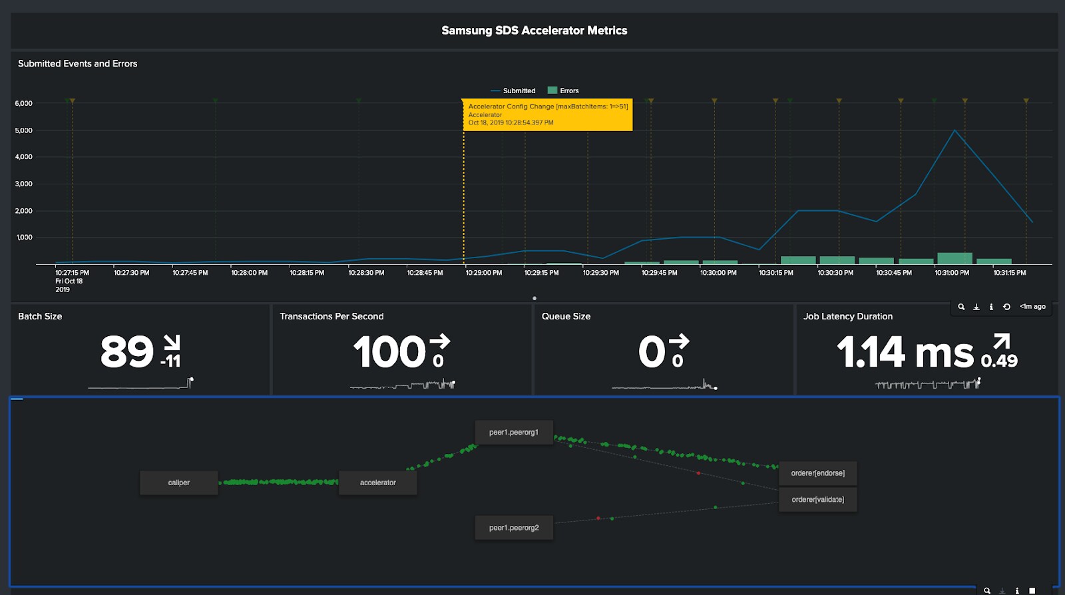Stop the flow diagram panel search

[1032, 590]
